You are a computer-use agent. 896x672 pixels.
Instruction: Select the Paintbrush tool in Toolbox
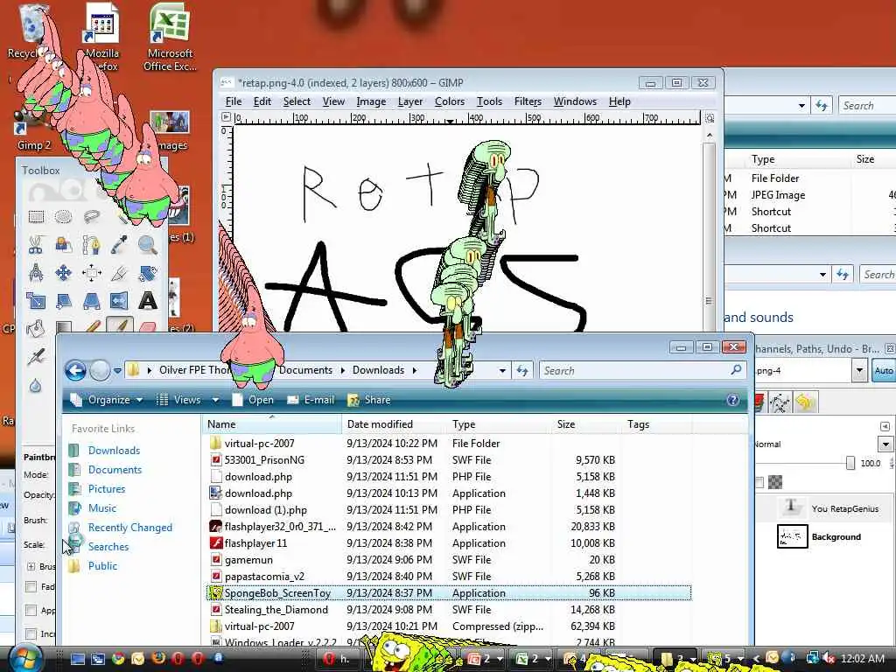pyautogui.click(x=119, y=325)
